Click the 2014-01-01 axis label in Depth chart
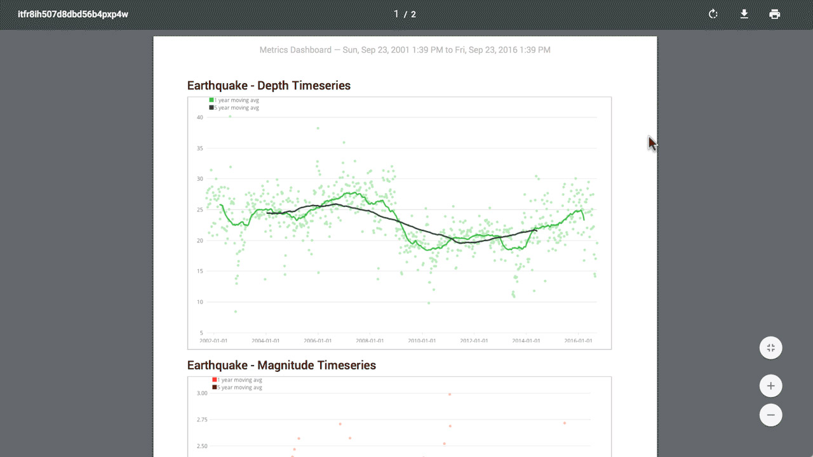 coord(526,341)
